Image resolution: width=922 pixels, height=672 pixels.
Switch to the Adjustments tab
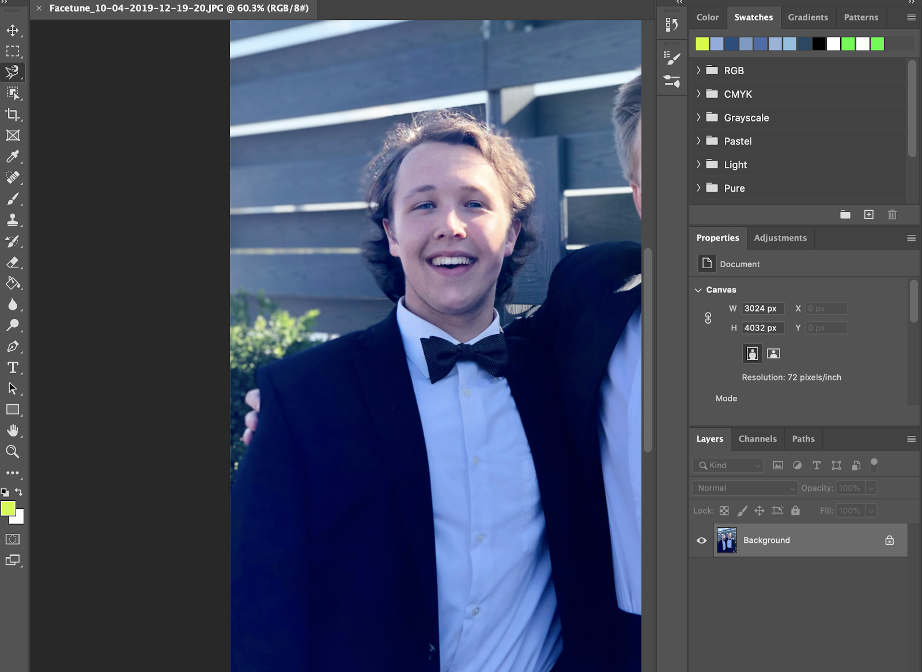point(780,238)
